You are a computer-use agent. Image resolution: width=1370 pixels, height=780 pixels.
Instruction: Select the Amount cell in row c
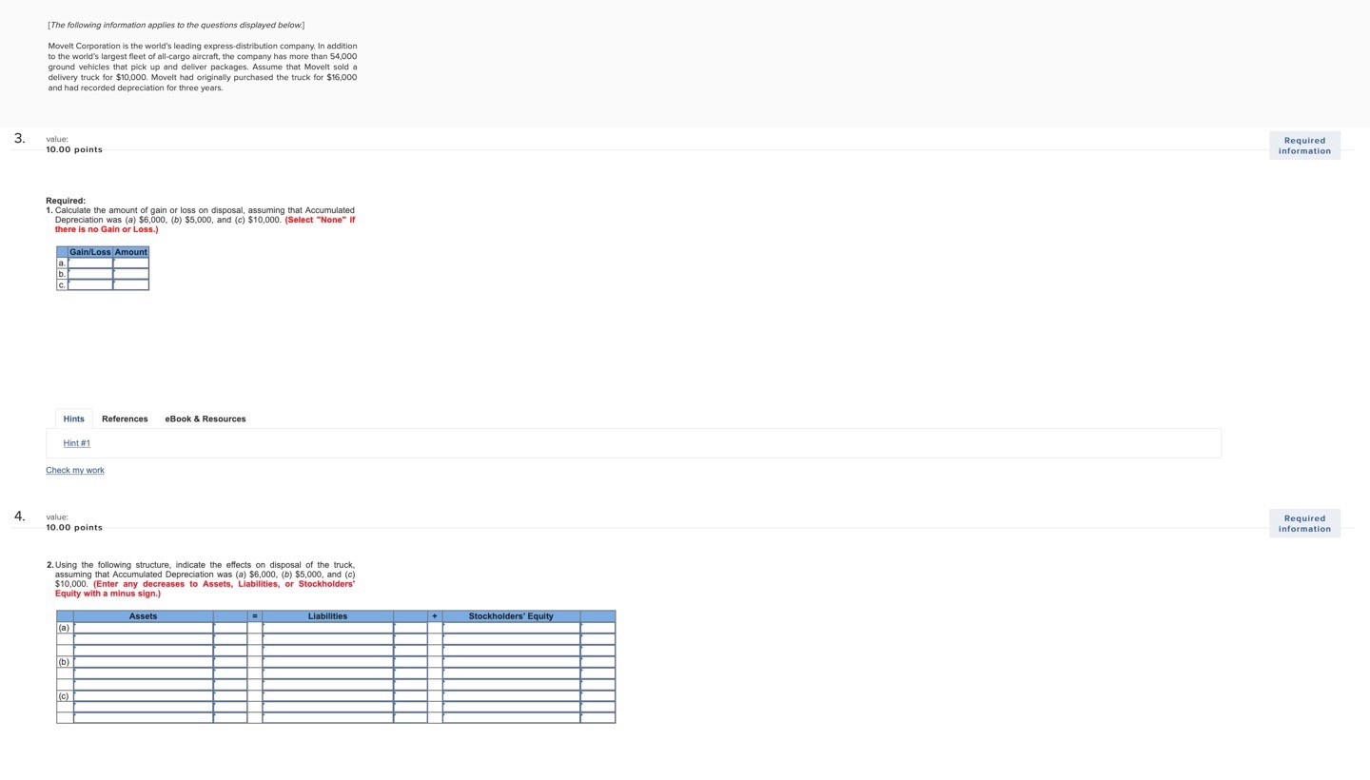[x=130, y=285]
